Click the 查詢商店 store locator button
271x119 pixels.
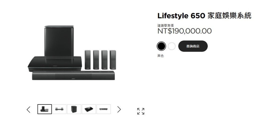click(x=193, y=46)
